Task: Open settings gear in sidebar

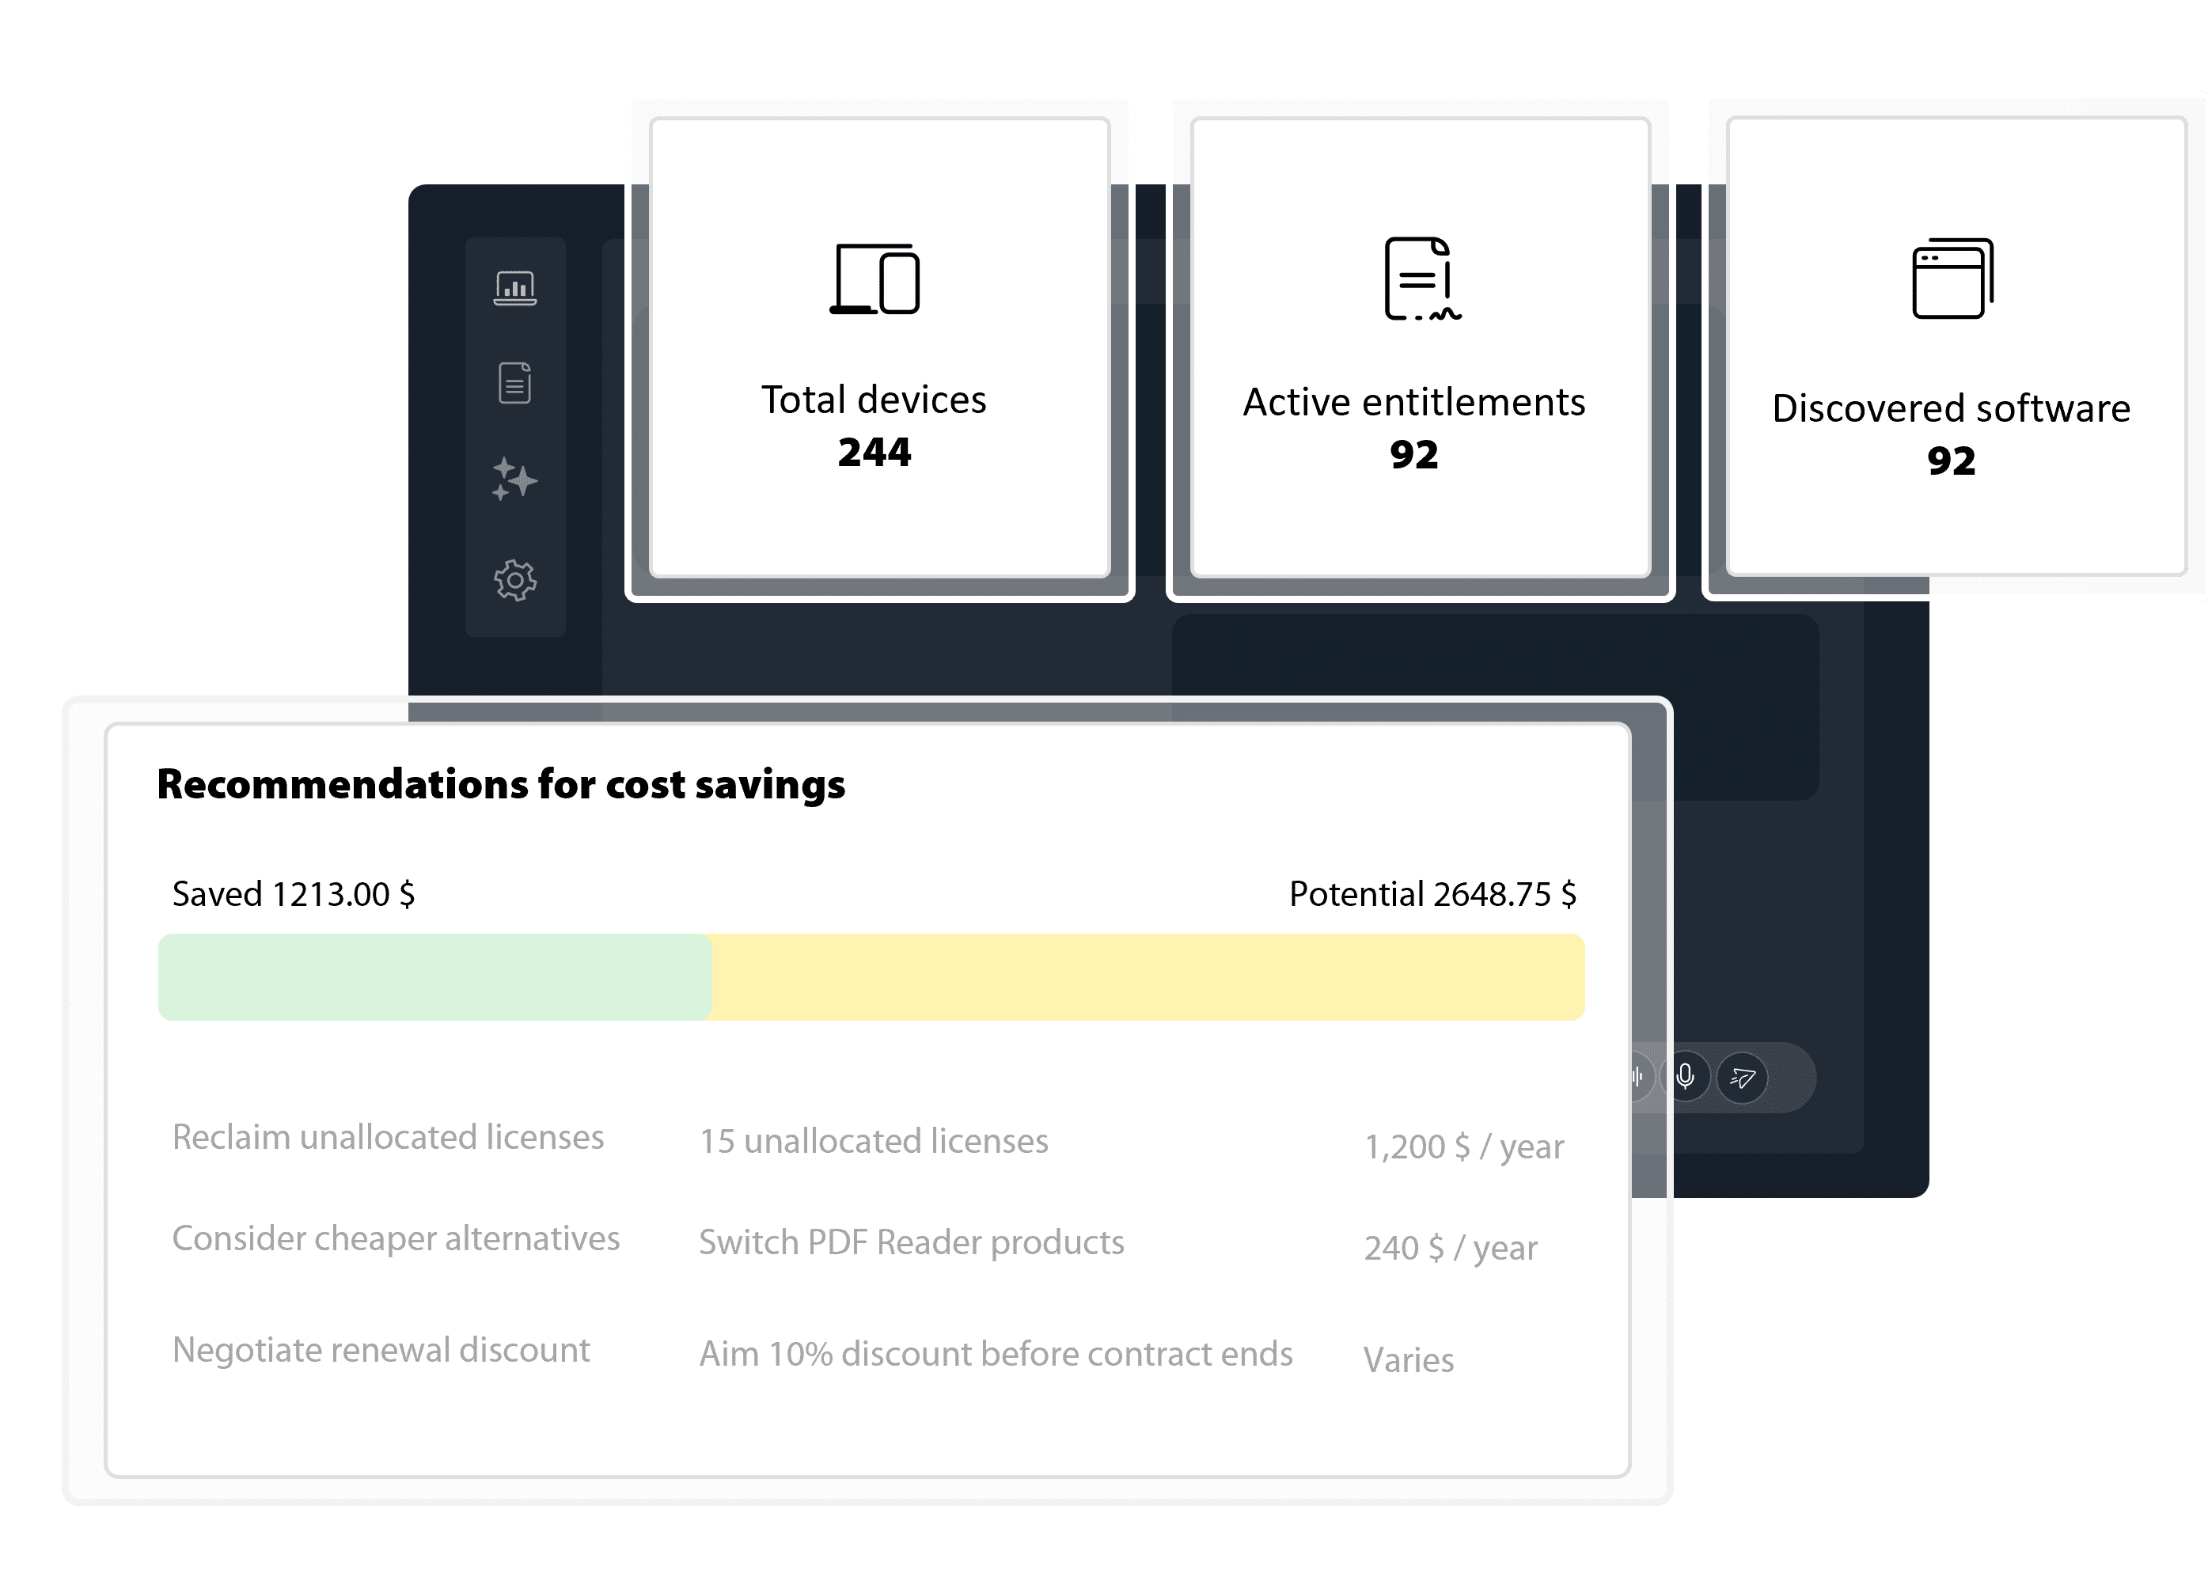Action: click(x=515, y=581)
